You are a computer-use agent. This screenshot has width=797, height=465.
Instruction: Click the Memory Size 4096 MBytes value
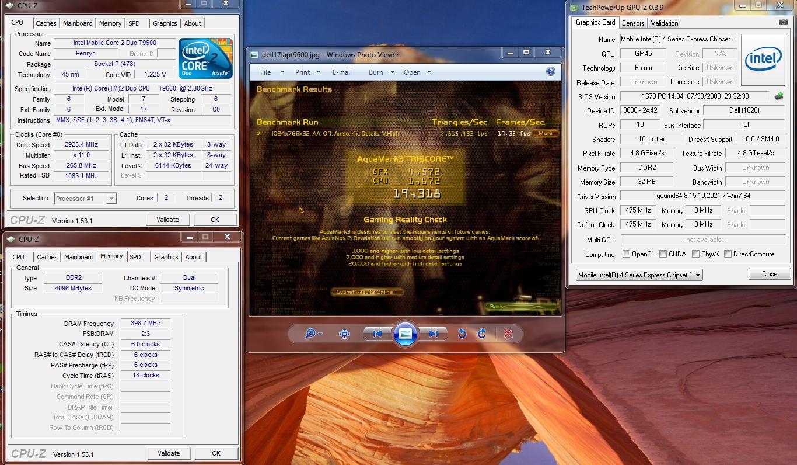[72, 288]
